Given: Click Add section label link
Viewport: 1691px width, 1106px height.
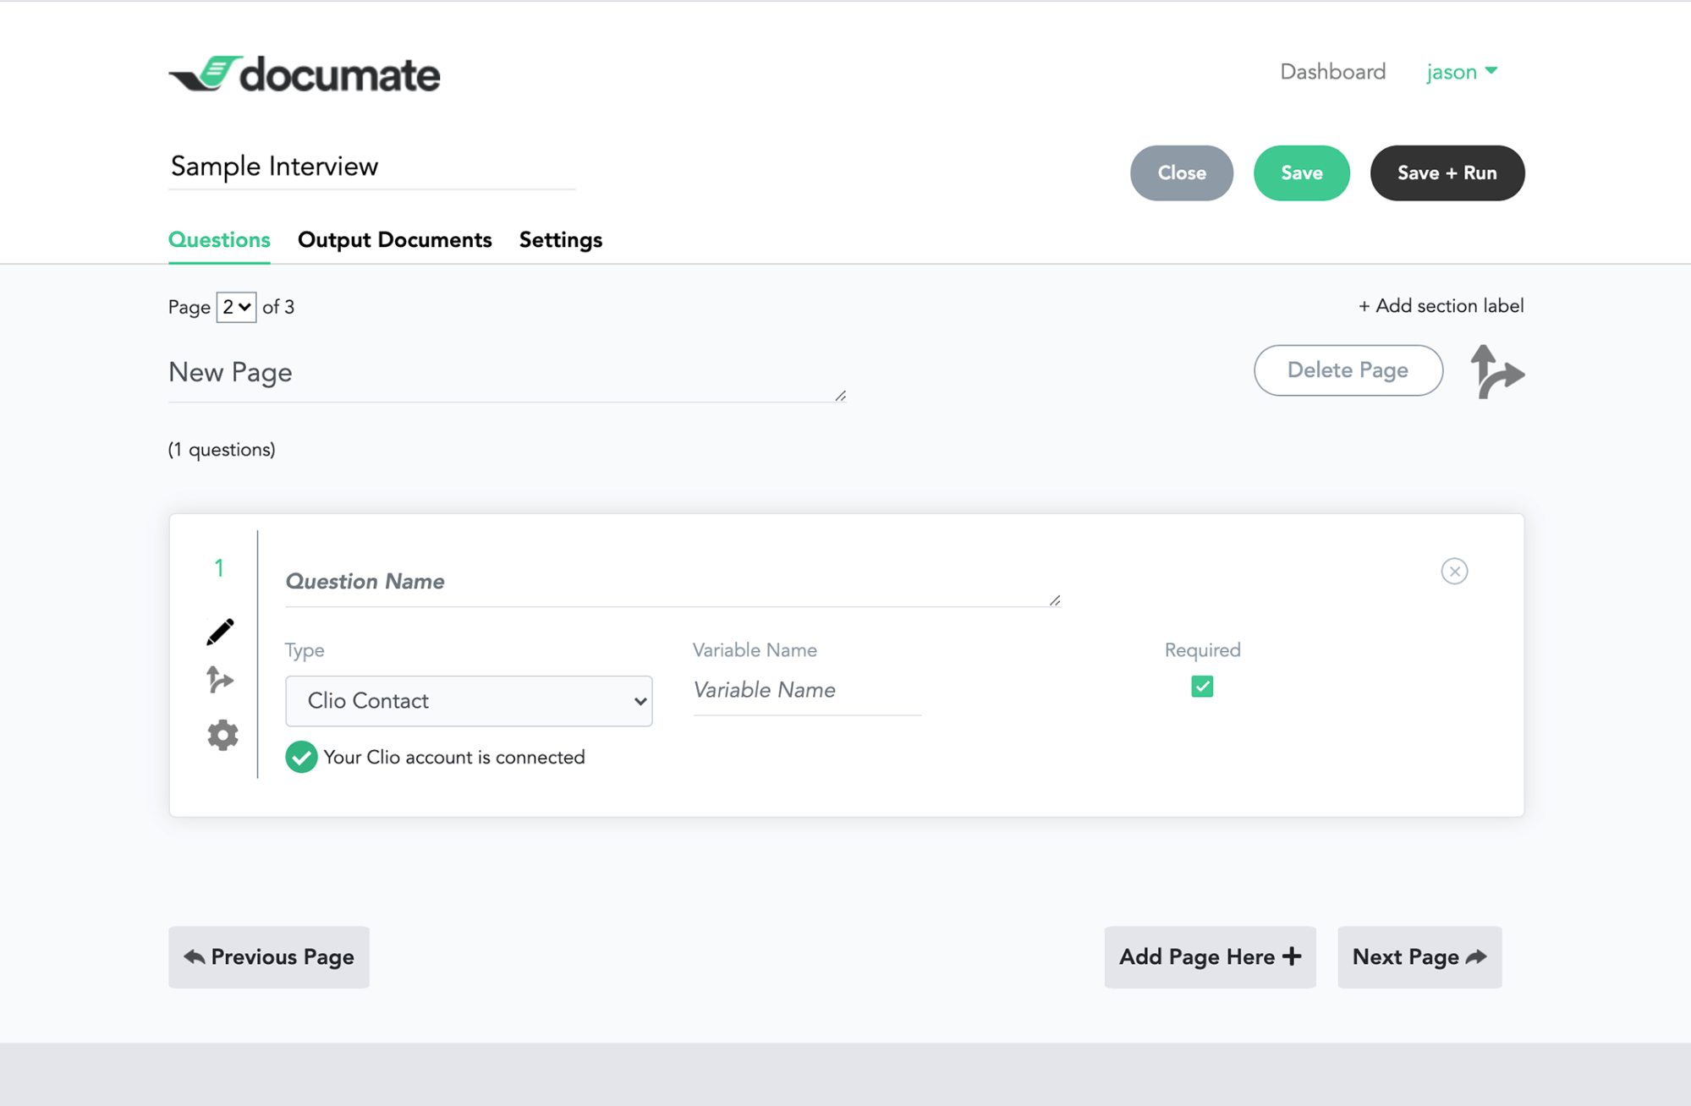Looking at the screenshot, I should (x=1441, y=306).
